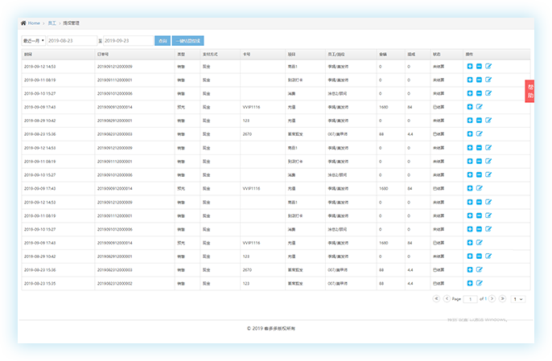Screen dimensions: 552x361
Task: Click the page number input in the pager
Action: 470,299
